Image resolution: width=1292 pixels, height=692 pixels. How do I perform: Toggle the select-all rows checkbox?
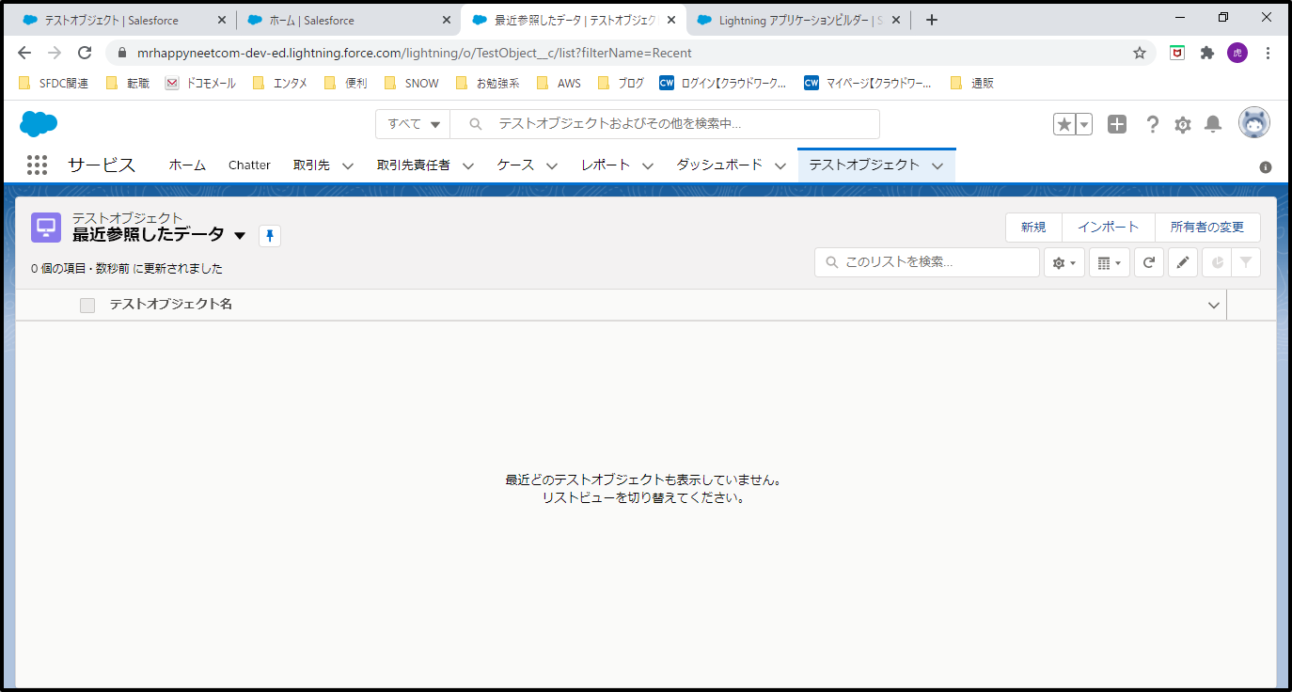[87, 305]
